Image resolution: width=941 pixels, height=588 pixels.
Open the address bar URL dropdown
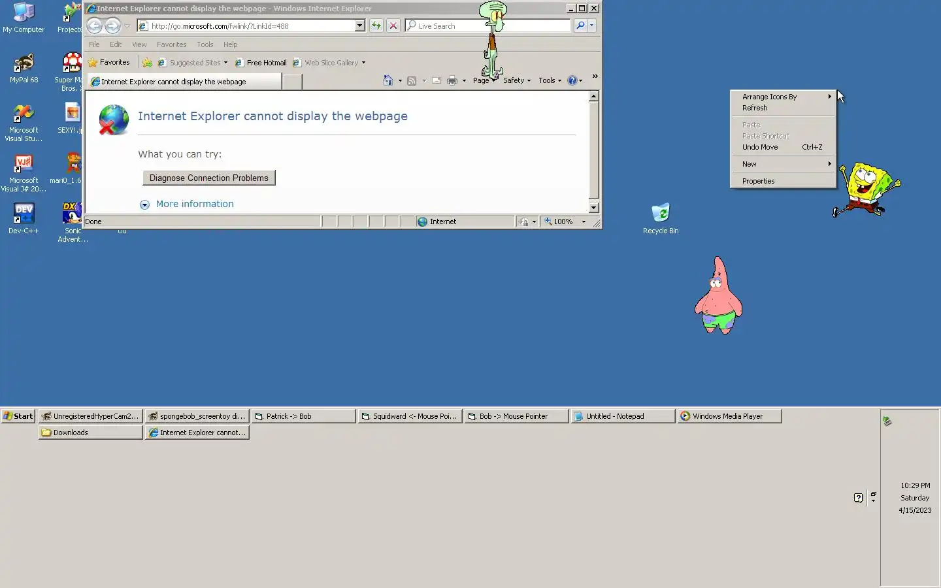(x=359, y=25)
